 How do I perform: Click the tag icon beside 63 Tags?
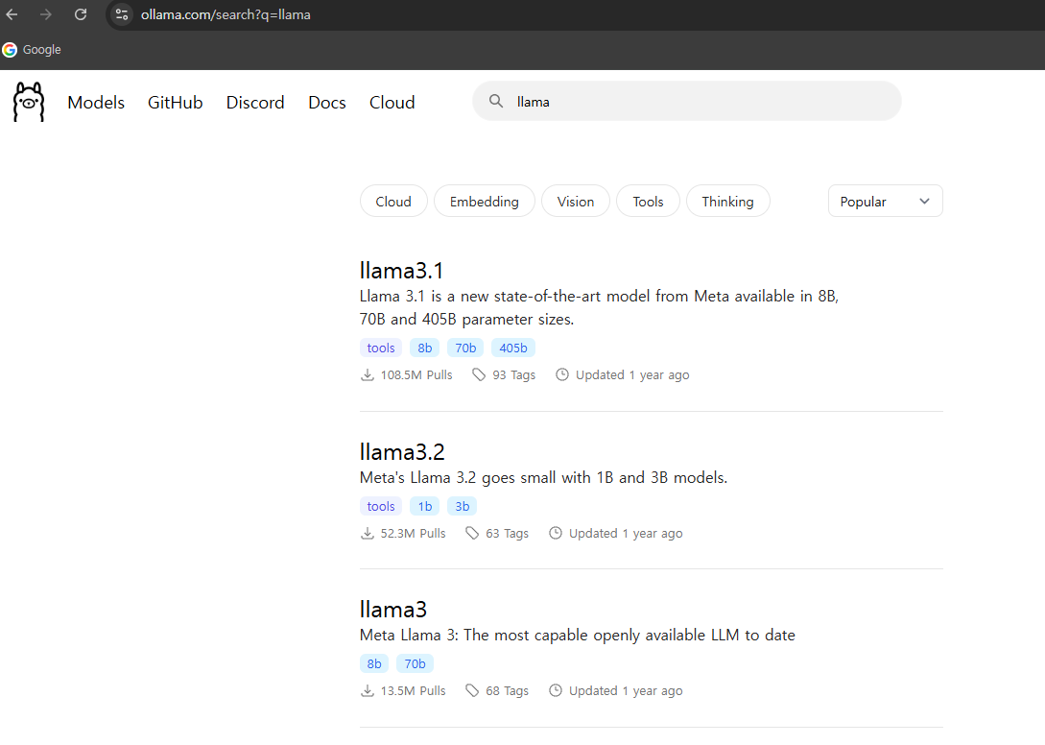pyautogui.click(x=472, y=533)
